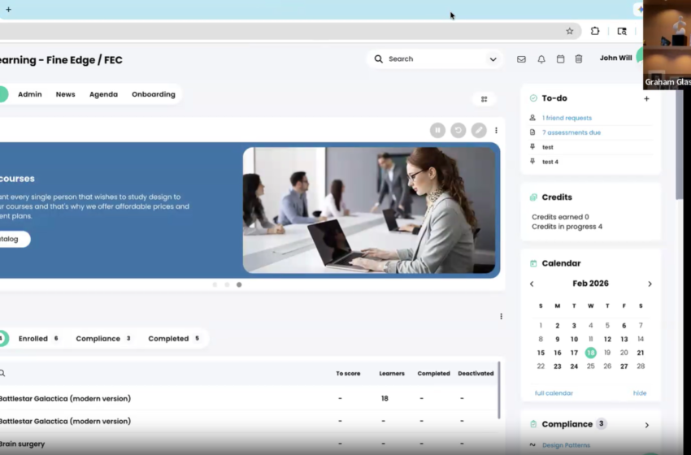The height and width of the screenshot is (455, 691).
Task: Switch to the Compliance courses tab
Action: point(103,338)
